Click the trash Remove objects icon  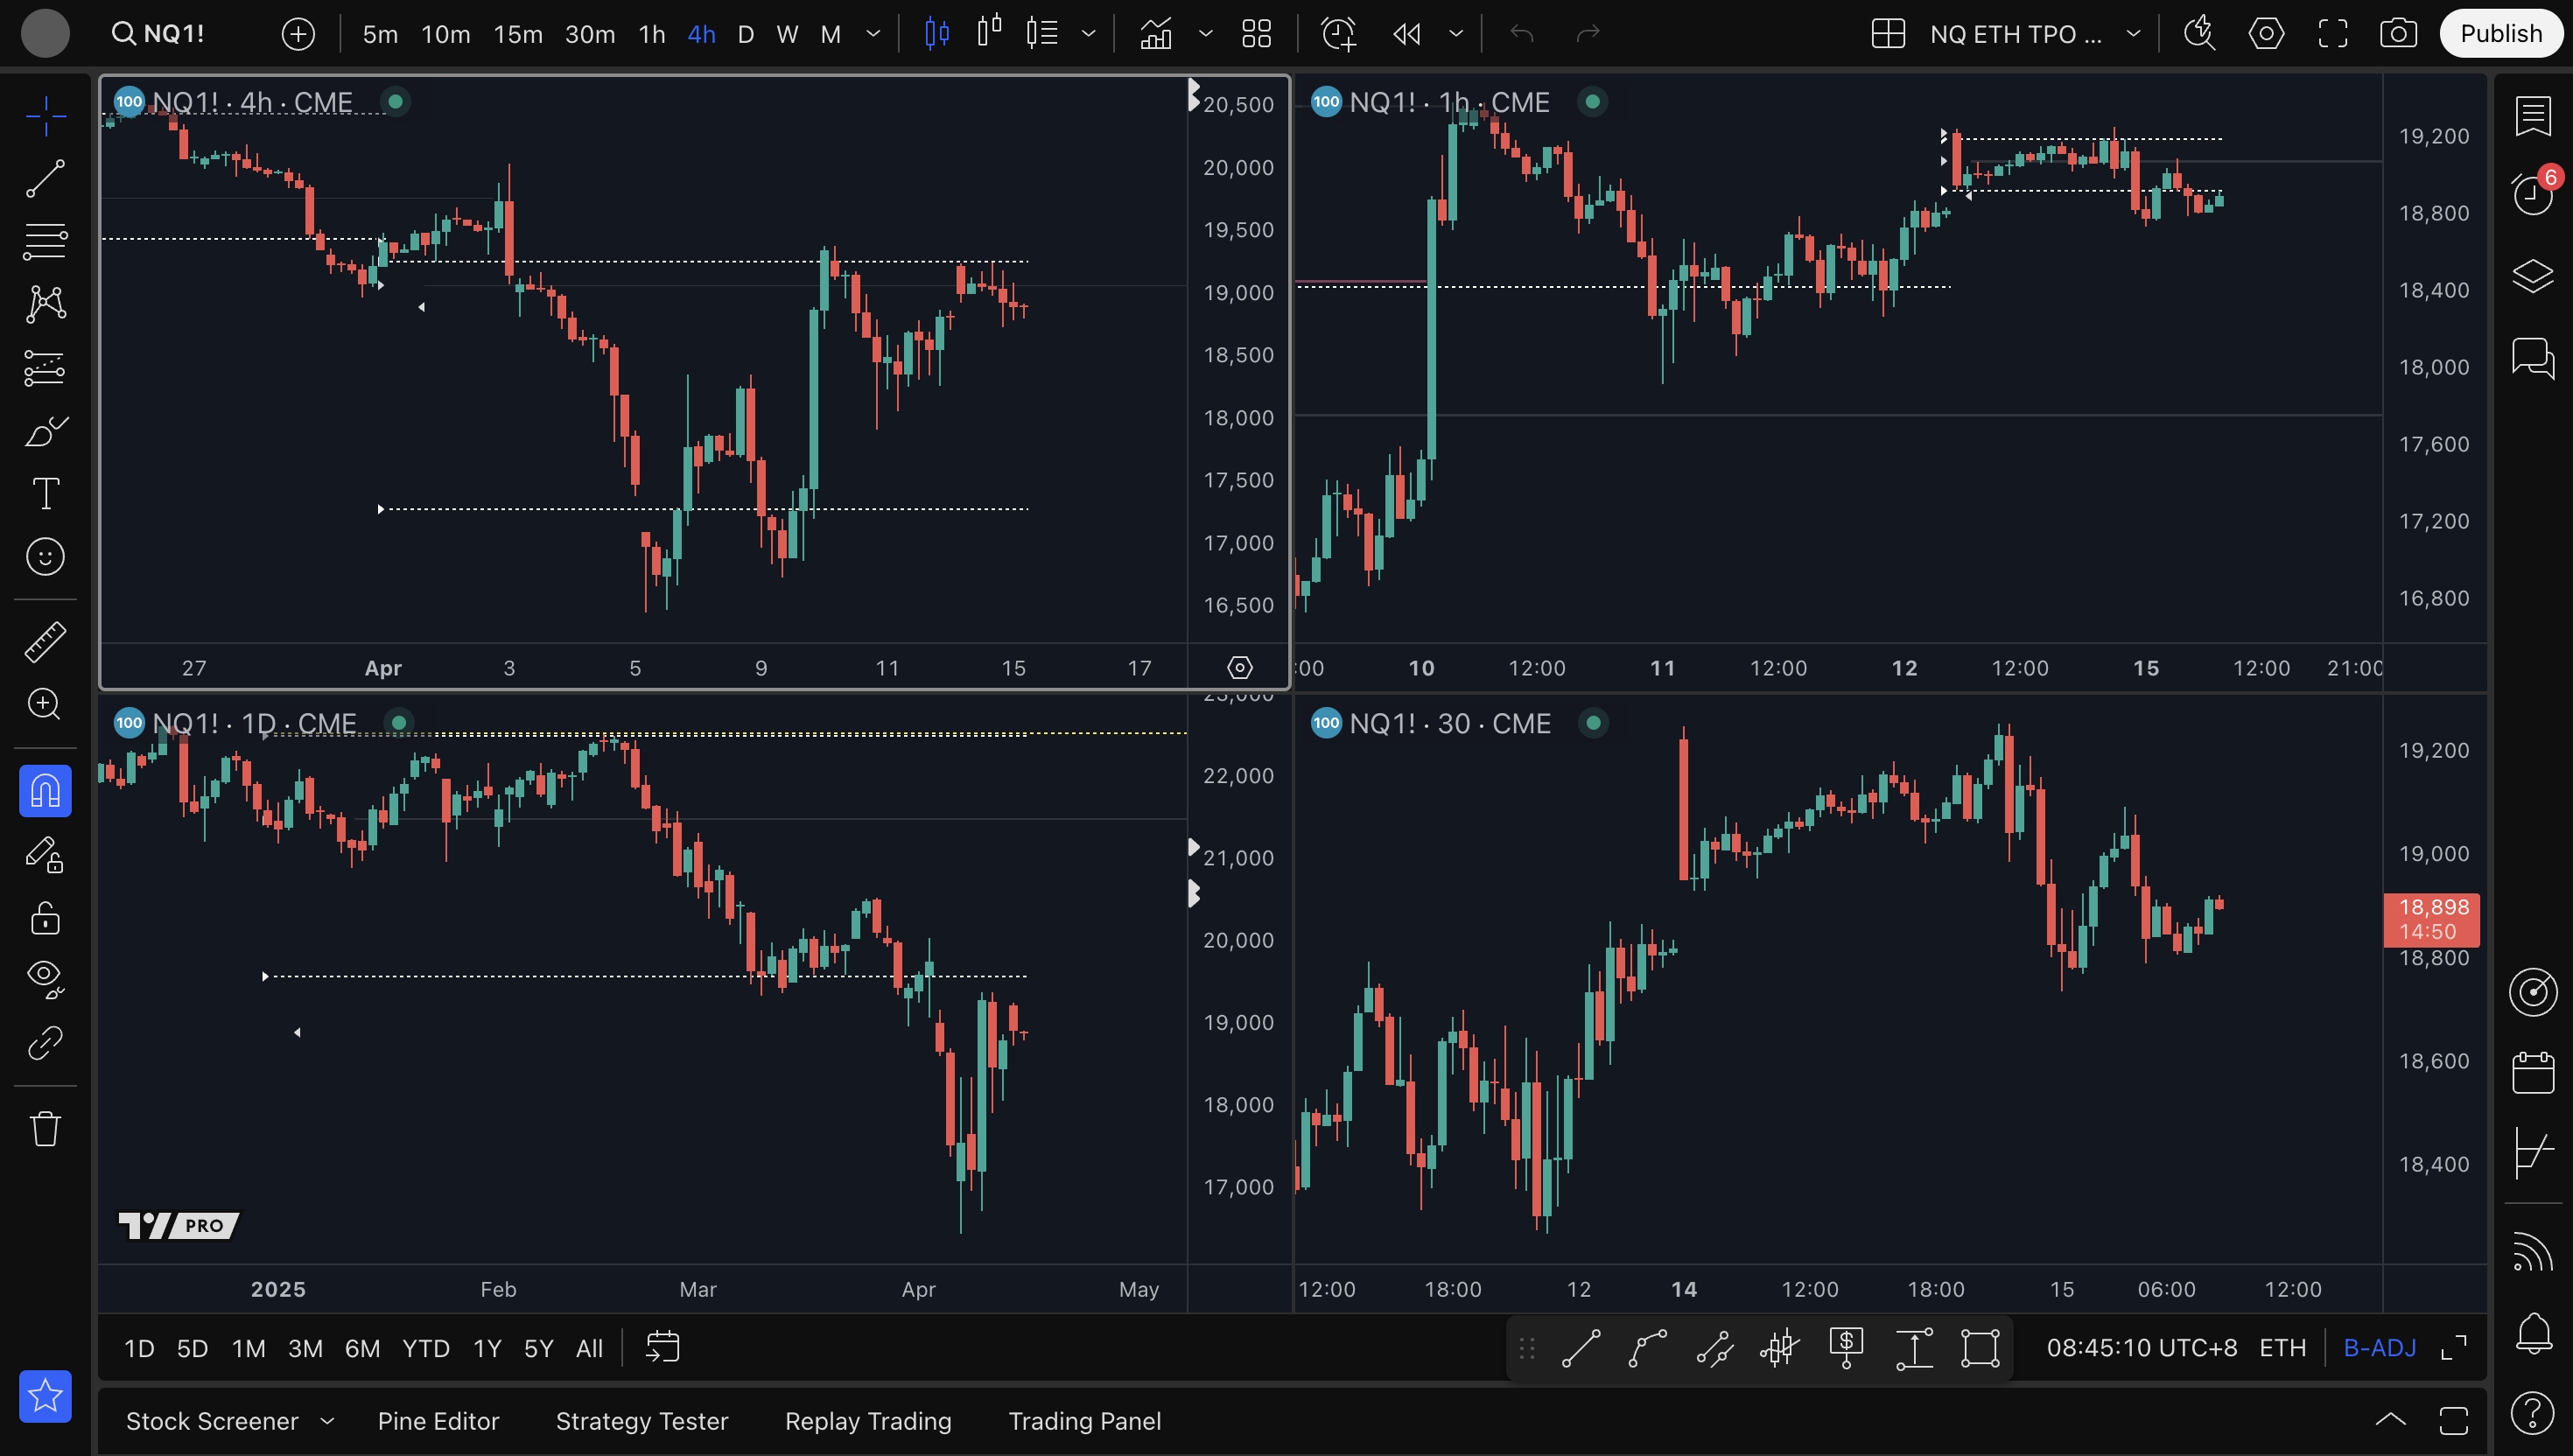point(45,1129)
